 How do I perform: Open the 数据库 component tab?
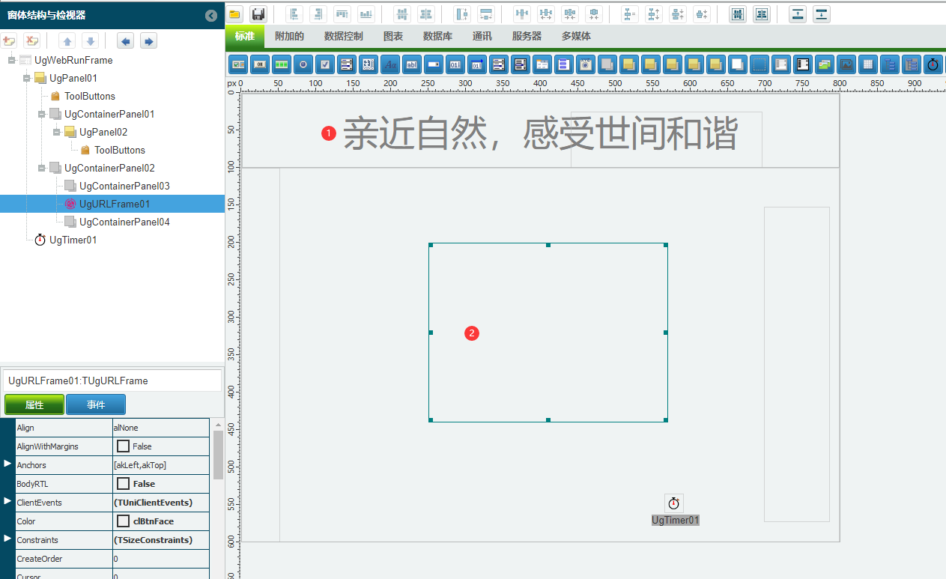[437, 36]
